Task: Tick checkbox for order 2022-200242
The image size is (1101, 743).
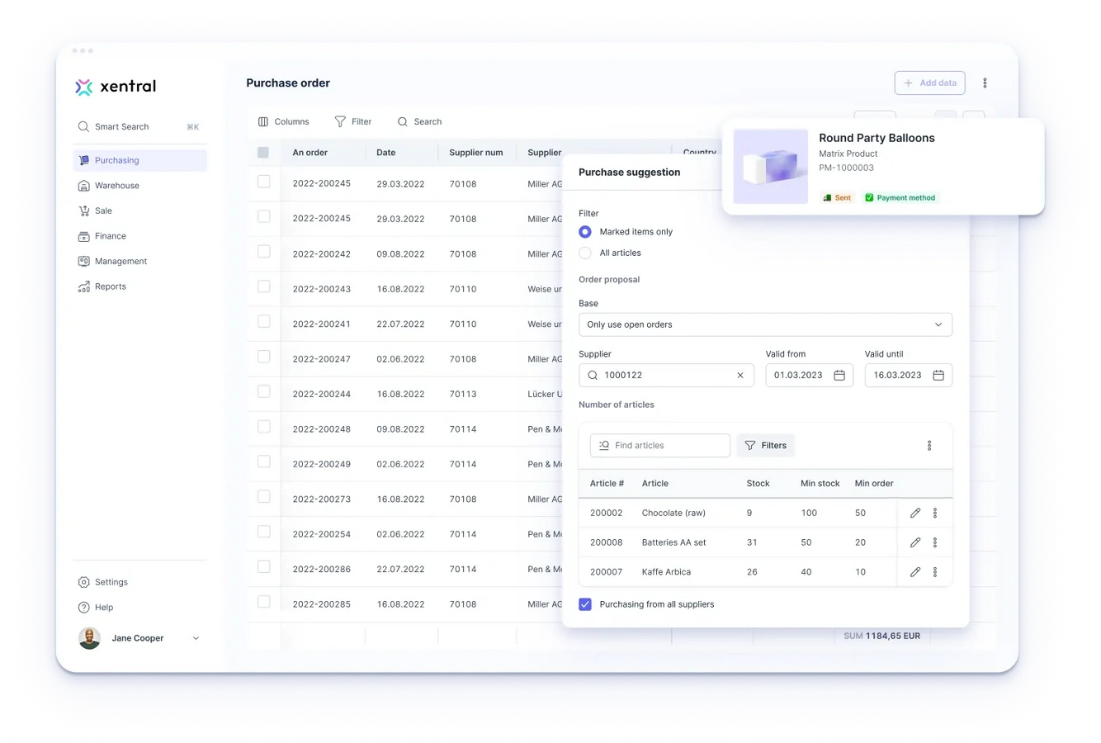Action: pyautogui.click(x=264, y=252)
